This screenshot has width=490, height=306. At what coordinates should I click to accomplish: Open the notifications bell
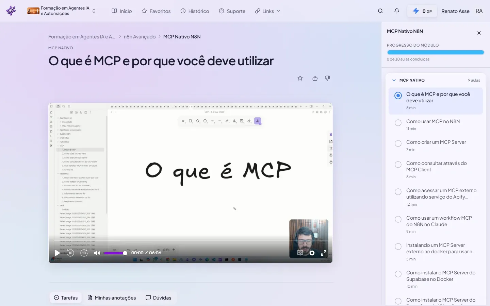pyautogui.click(x=397, y=11)
